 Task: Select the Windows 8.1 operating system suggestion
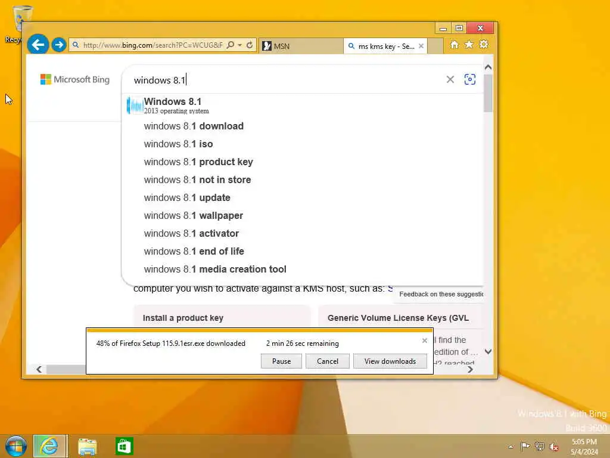pyautogui.click(x=303, y=106)
